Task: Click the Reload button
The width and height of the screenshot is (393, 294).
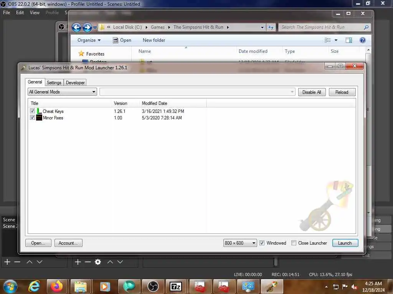Action: [x=342, y=92]
